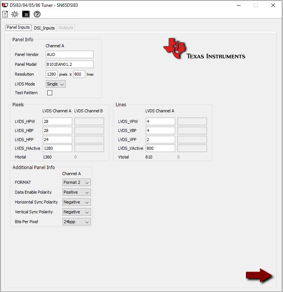
Task: Click the LVDS_HFP Channel B field
Action: (x=89, y=140)
